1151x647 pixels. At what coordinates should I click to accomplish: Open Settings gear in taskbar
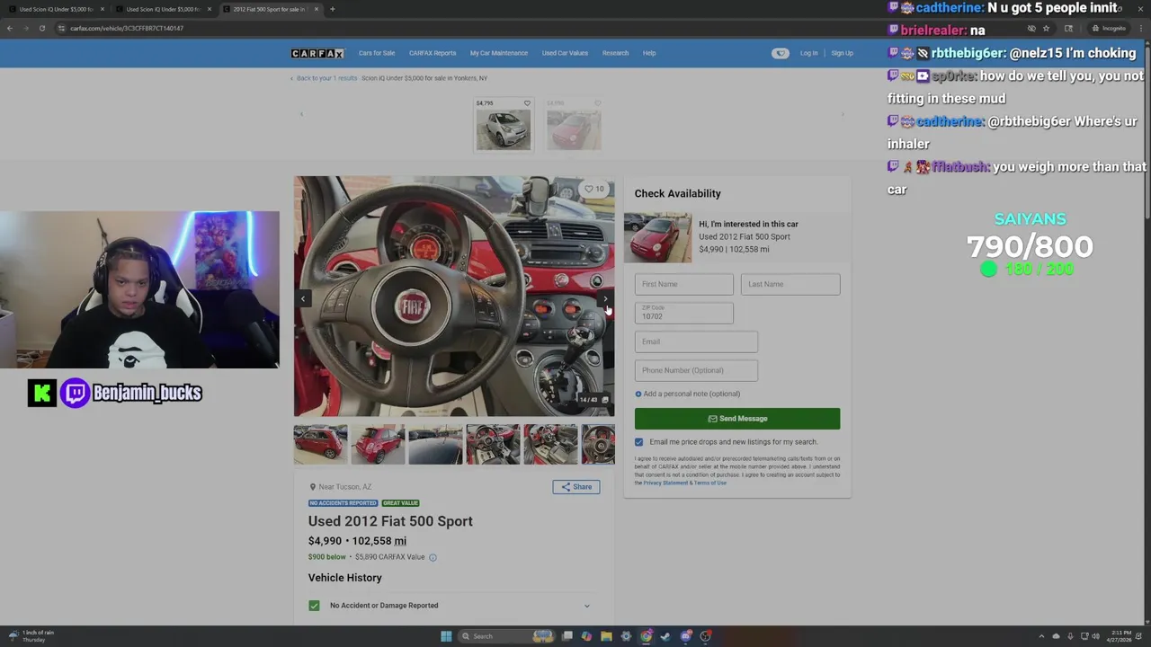coord(626,636)
